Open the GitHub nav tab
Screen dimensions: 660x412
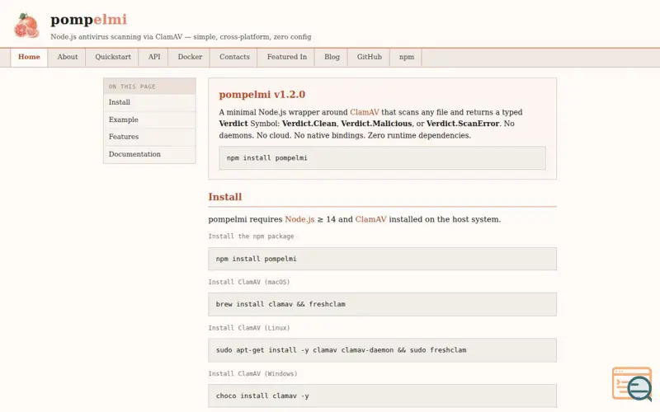pos(369,57)
